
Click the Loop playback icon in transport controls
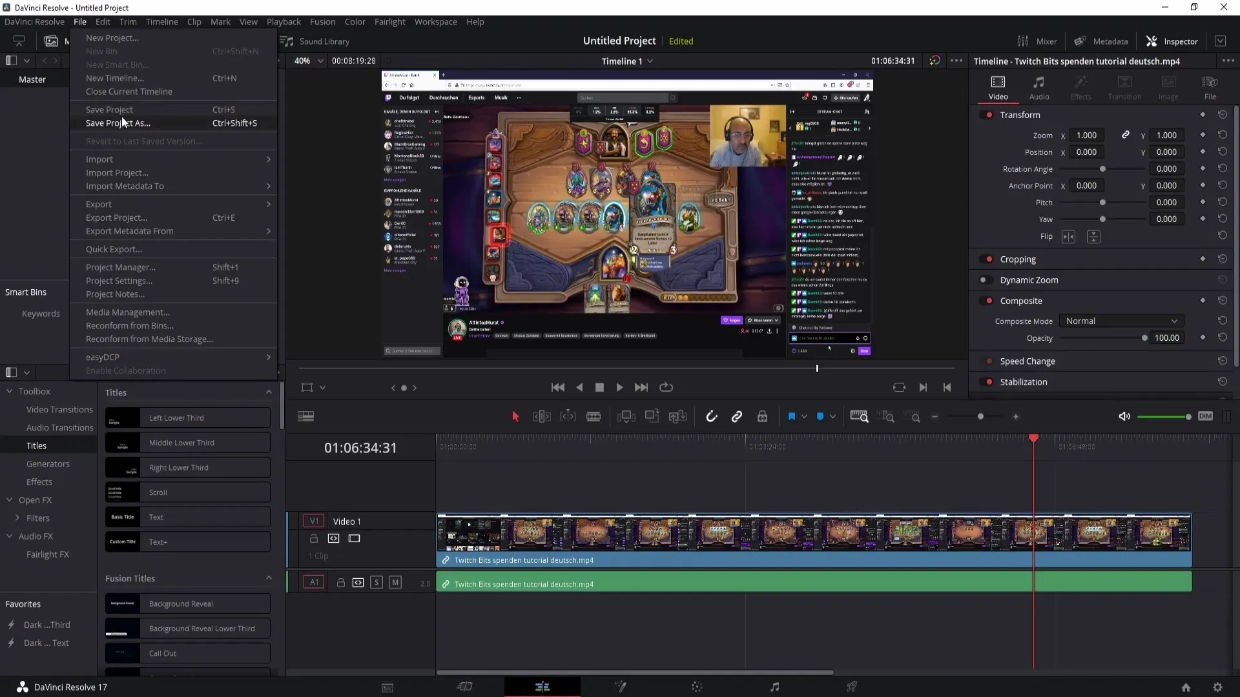click(667, 387)
